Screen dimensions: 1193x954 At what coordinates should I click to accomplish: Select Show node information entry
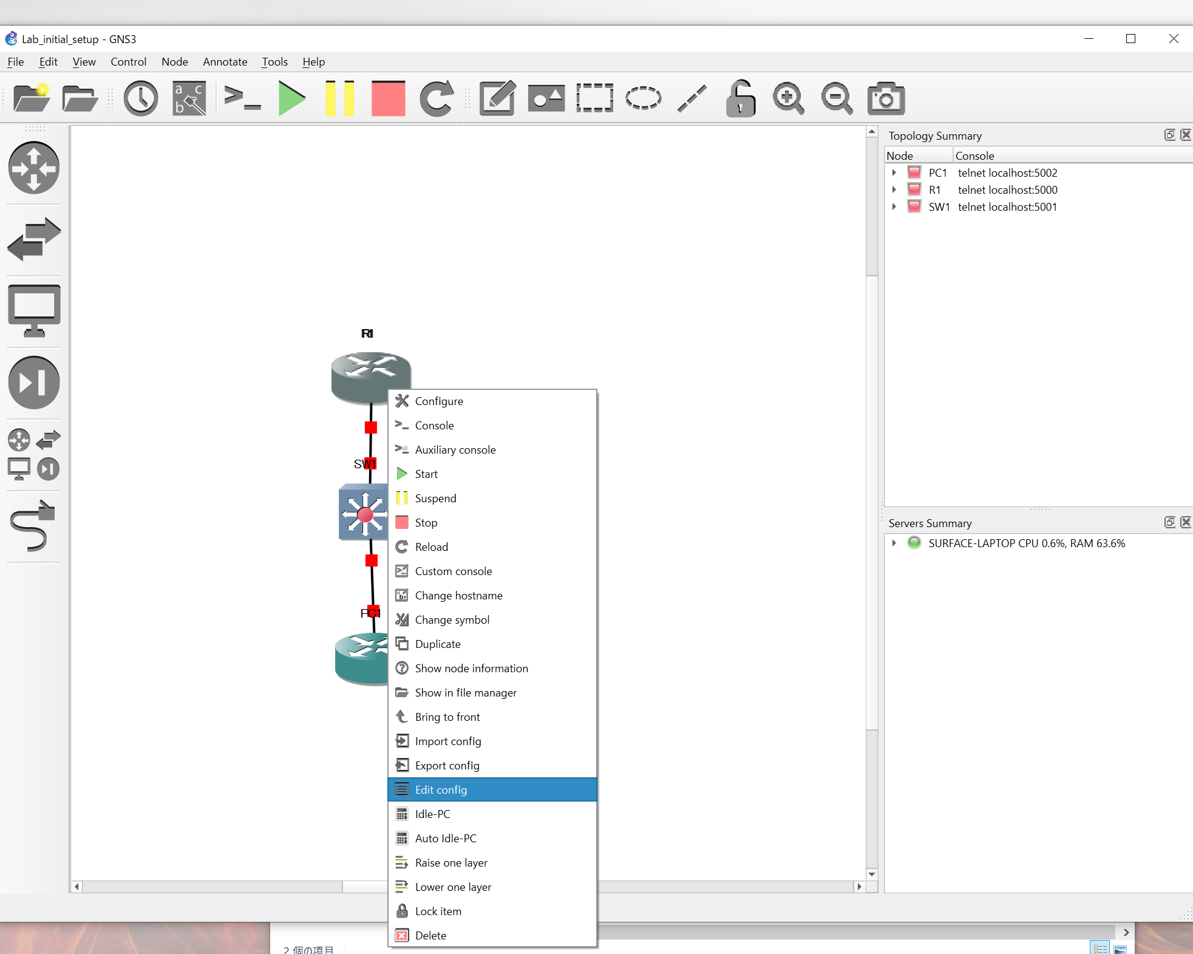click(x=492, y=669)
